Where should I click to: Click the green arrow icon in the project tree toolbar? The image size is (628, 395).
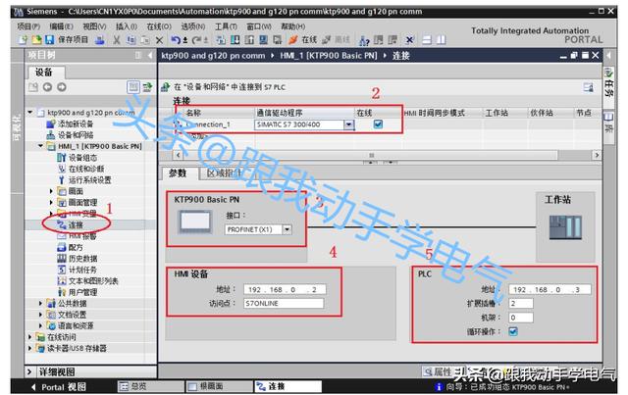pyautogui.click(x=147, y=87)
